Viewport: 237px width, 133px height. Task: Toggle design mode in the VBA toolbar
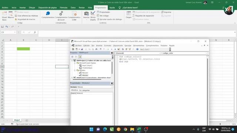tap(118, 49)
